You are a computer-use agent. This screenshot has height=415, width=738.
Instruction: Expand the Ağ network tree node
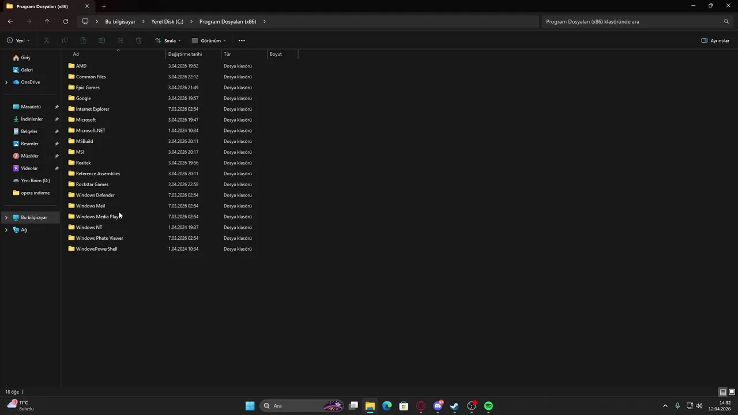coord(6,229)
